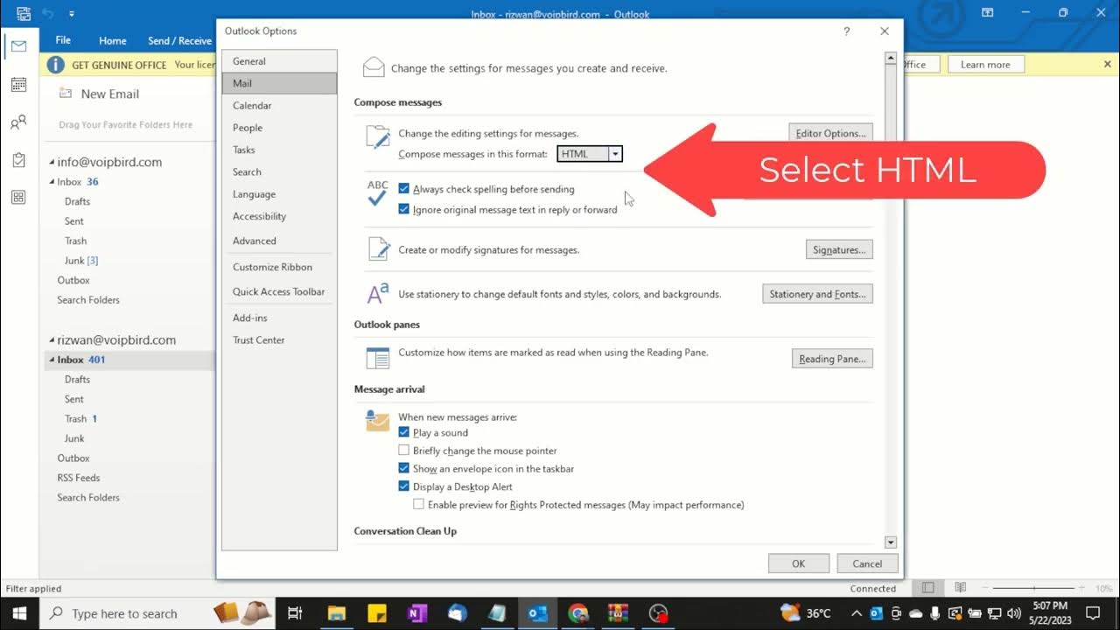This screenshot has height=630, width=1120.
Task: Toggle Play a sound checkbox
Action: (403, 432)
